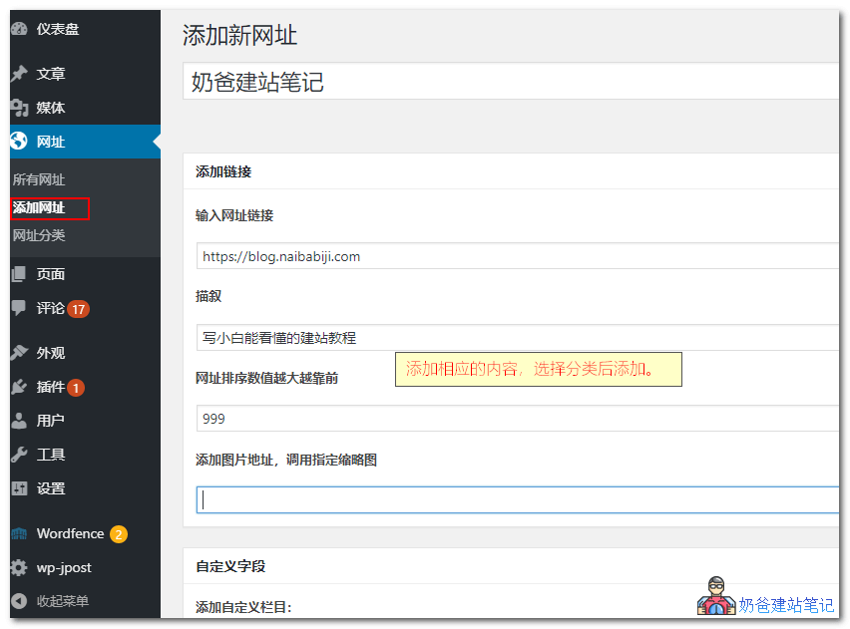Screen dimensions: 850x629
Task: Open the Dashboard via the 仪表盘 gauge icon
Action: pos(22,29)
